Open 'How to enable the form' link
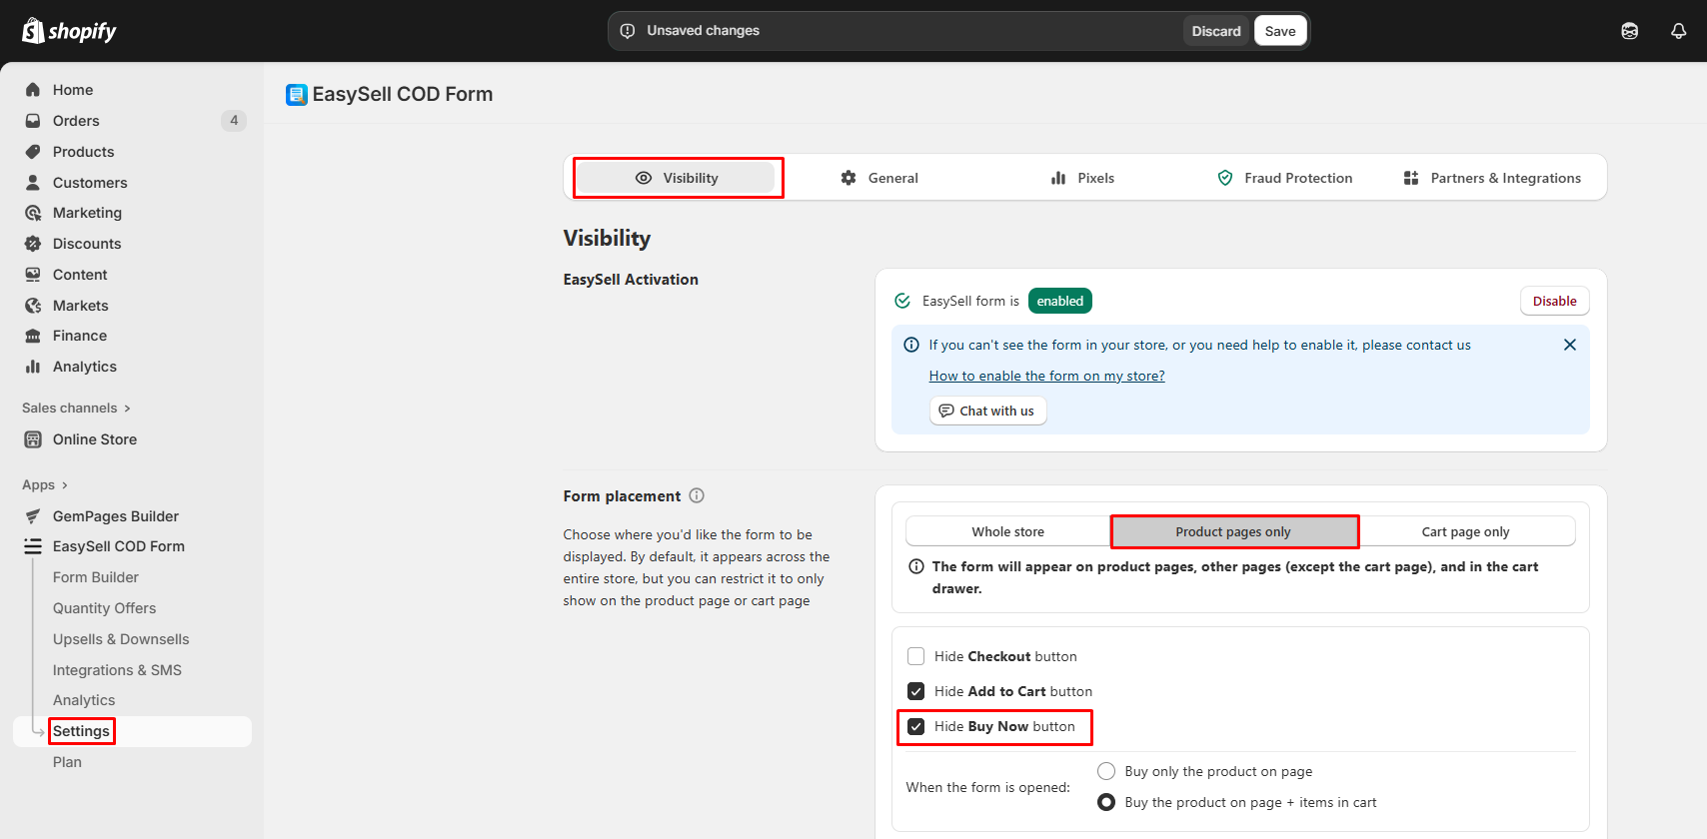This screenshot has height=839, width=1707. [x=1046, y=376]
